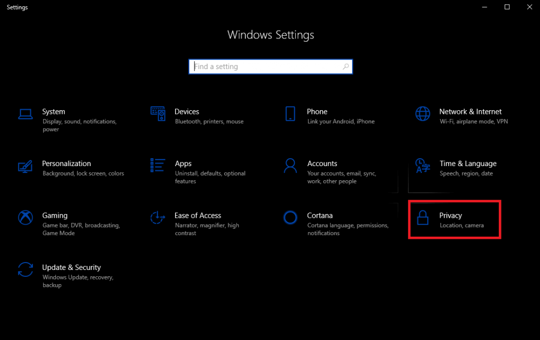Click the Time & Language icon

coord(422,166)
